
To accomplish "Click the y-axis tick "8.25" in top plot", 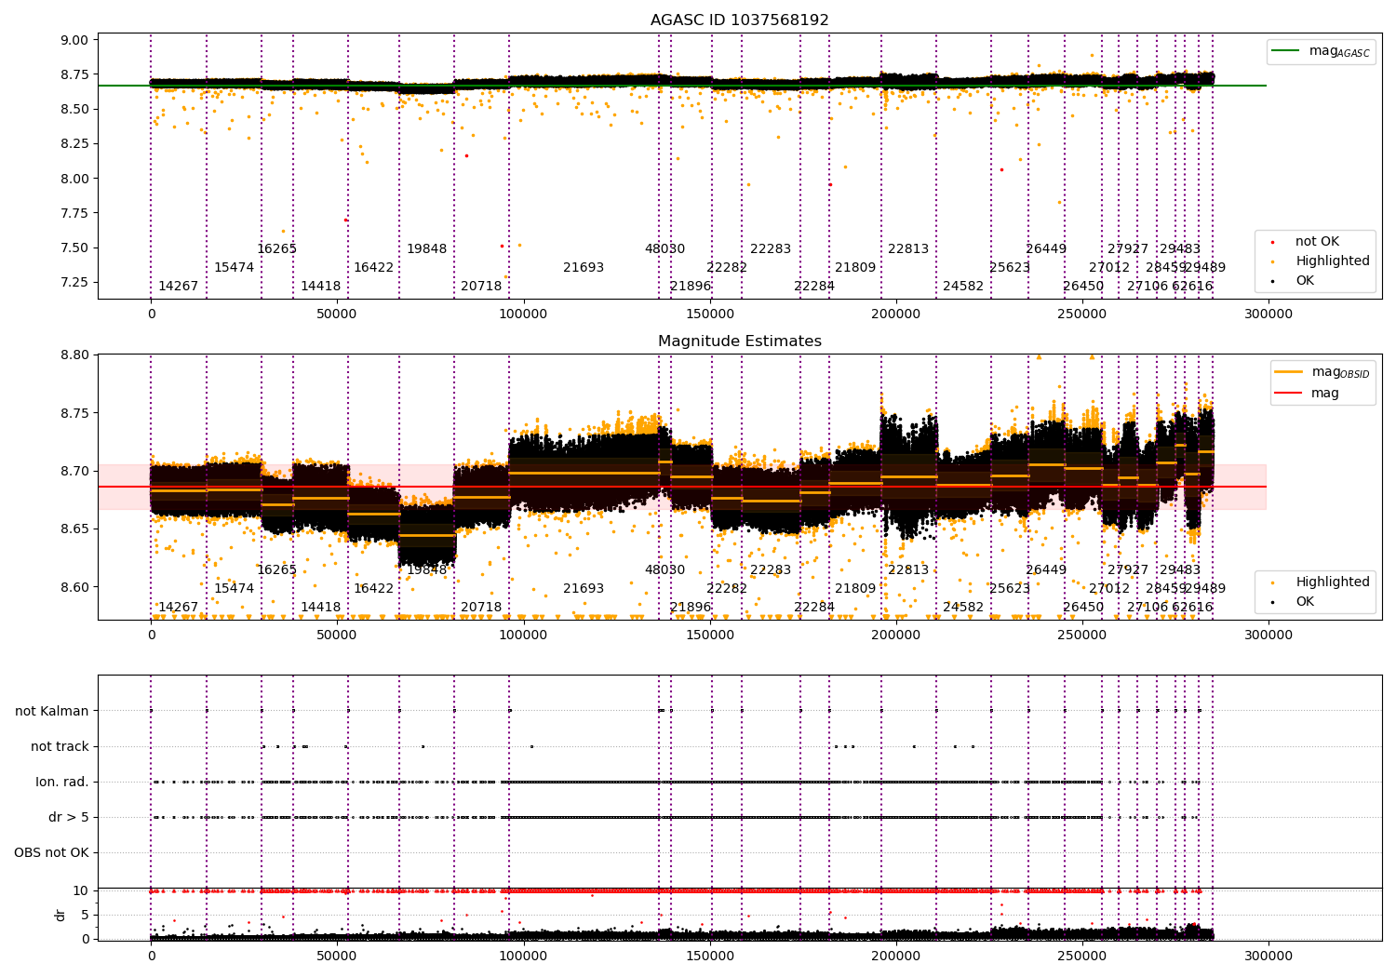I will coord(74,144).
